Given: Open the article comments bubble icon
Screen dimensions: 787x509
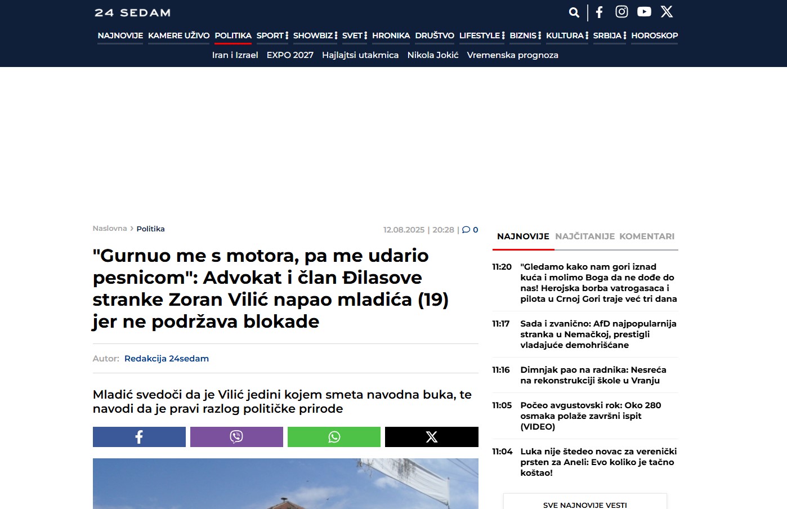Looking at the screenshot, I should click(466, 230).
